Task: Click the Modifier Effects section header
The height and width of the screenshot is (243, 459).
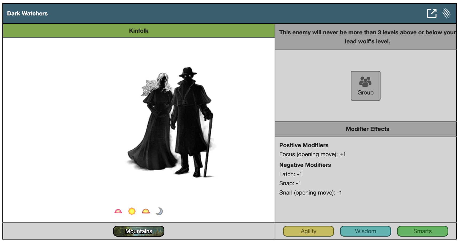Action: [367, 129]
